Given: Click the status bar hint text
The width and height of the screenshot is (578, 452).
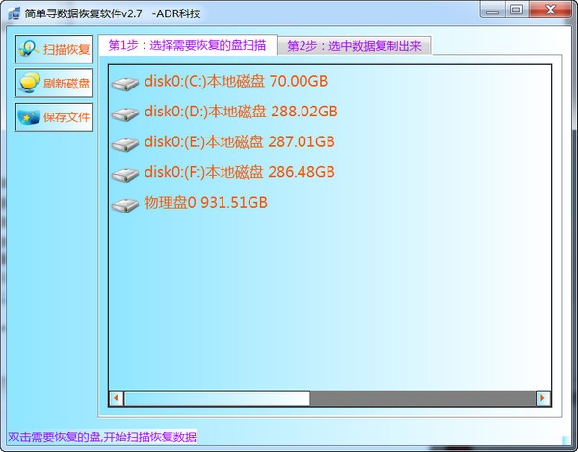Looking at the screenshot, I should click(101, 437).
